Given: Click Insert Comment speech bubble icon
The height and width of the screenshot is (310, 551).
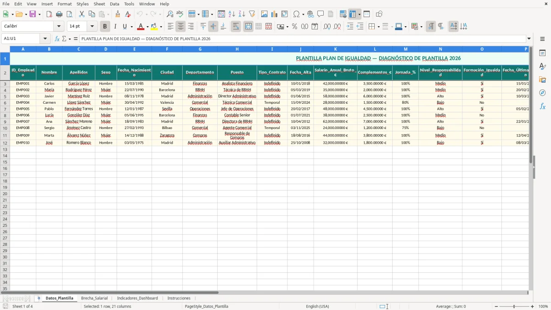Looking at the screenshot, I should [x=320, y=14].
